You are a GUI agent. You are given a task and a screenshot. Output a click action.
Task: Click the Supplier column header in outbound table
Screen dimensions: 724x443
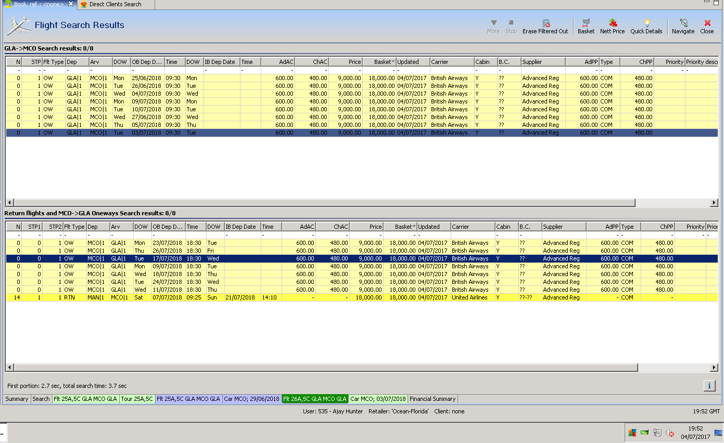[542, 62]
